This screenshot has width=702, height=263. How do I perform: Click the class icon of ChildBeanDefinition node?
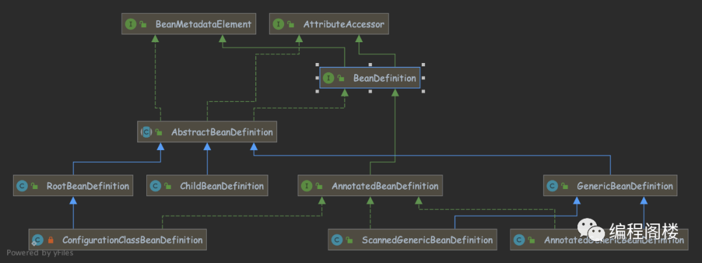click(155, 186)
